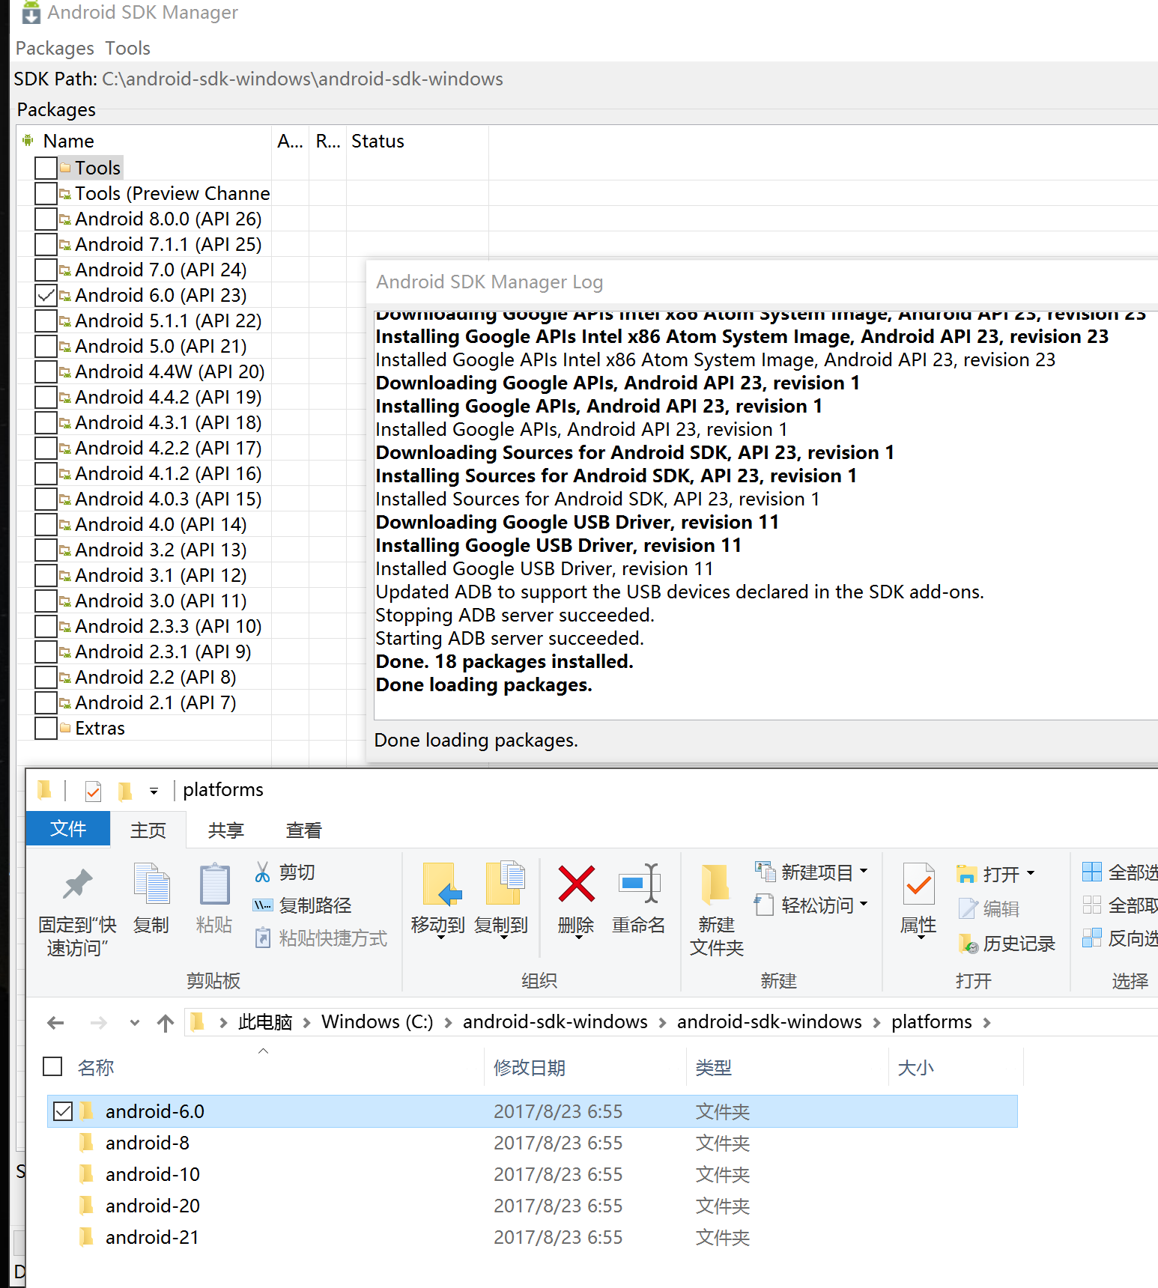Toggle the select-all checkbox beside the name column
This screenshot has width=1158, height=1288.
[x=52, y=1066]
